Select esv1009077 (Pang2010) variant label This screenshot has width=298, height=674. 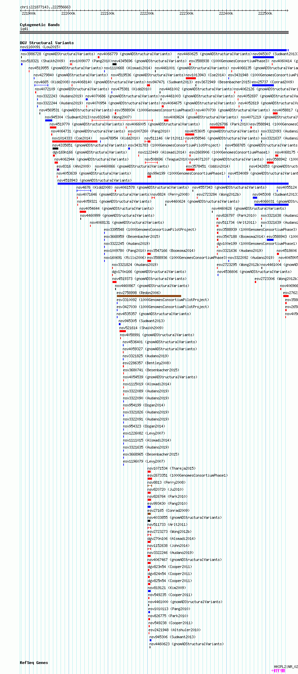click(91, 61)
